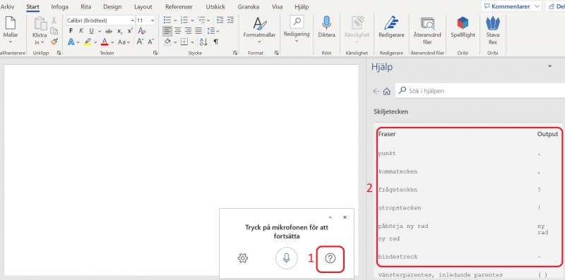
Task: Start dictation with Diktera microphone
Action: [326, 28]
